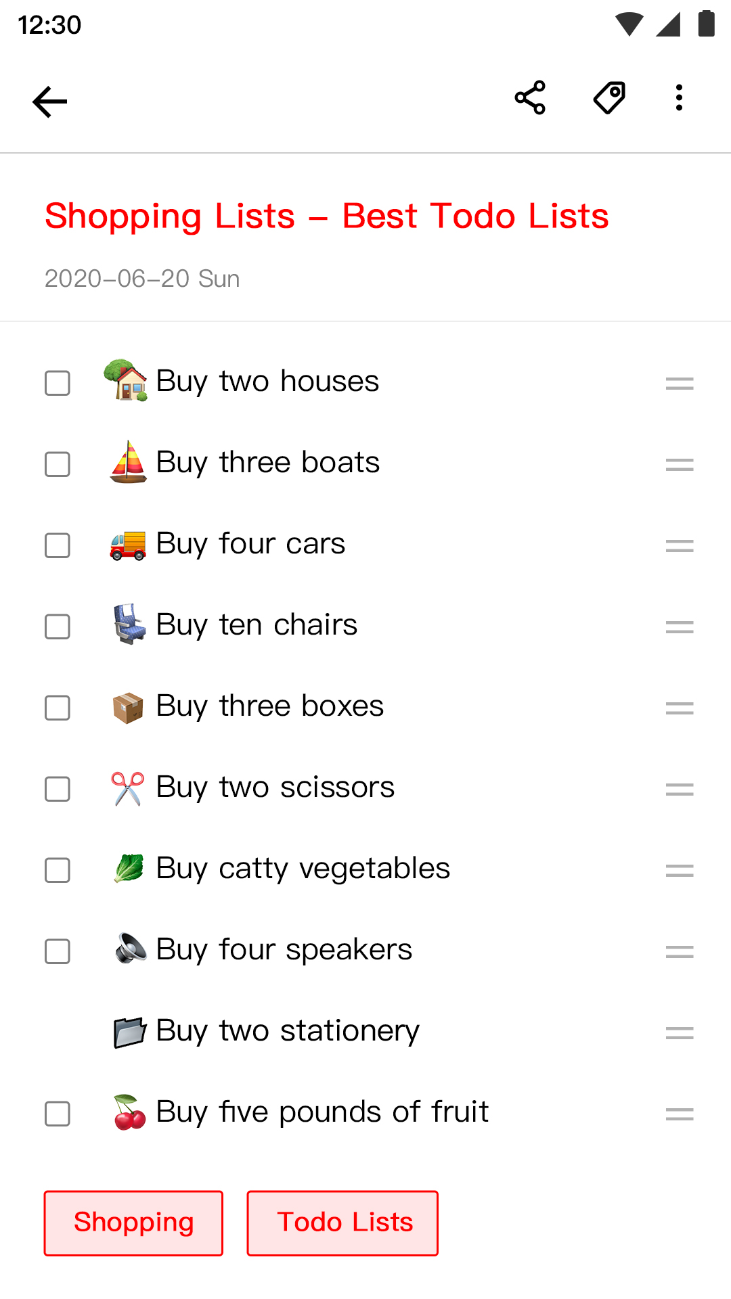The image size is (731, 1299).
Task: Tick the Buy three boats checkbox
Action: (58, 465)
